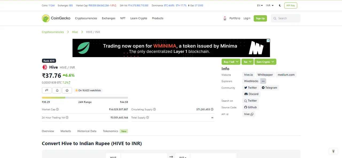This screenshot has width=342, height=158.
Task: Click the BTC 44.6% dominance link
Action: pyautogui.click(x=169, y=5)
